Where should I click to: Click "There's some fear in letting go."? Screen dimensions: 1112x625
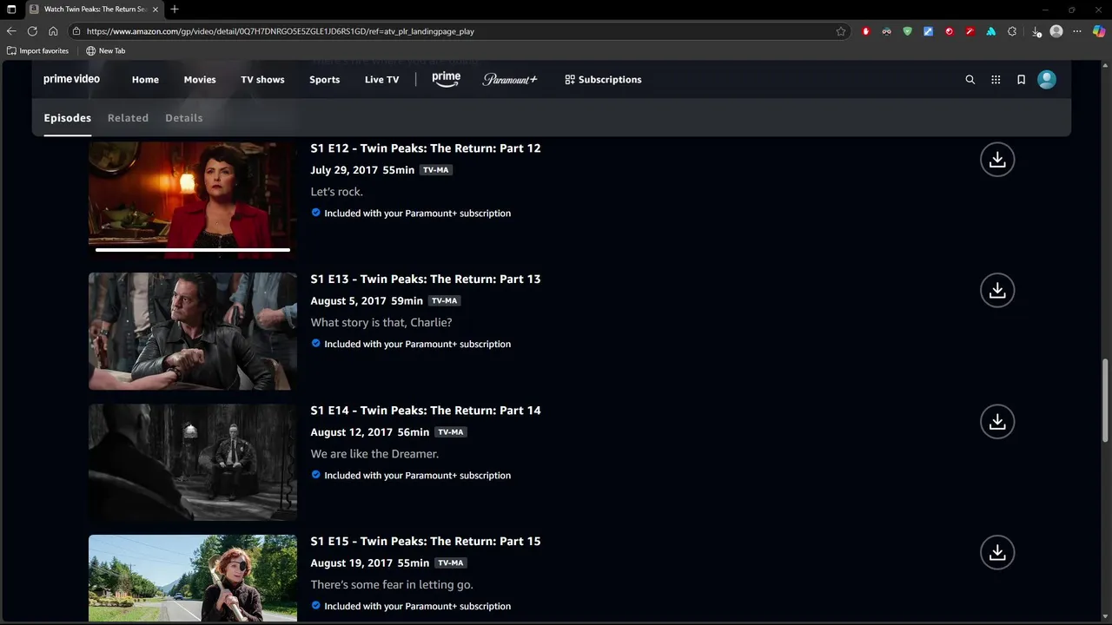click(392, 585)
